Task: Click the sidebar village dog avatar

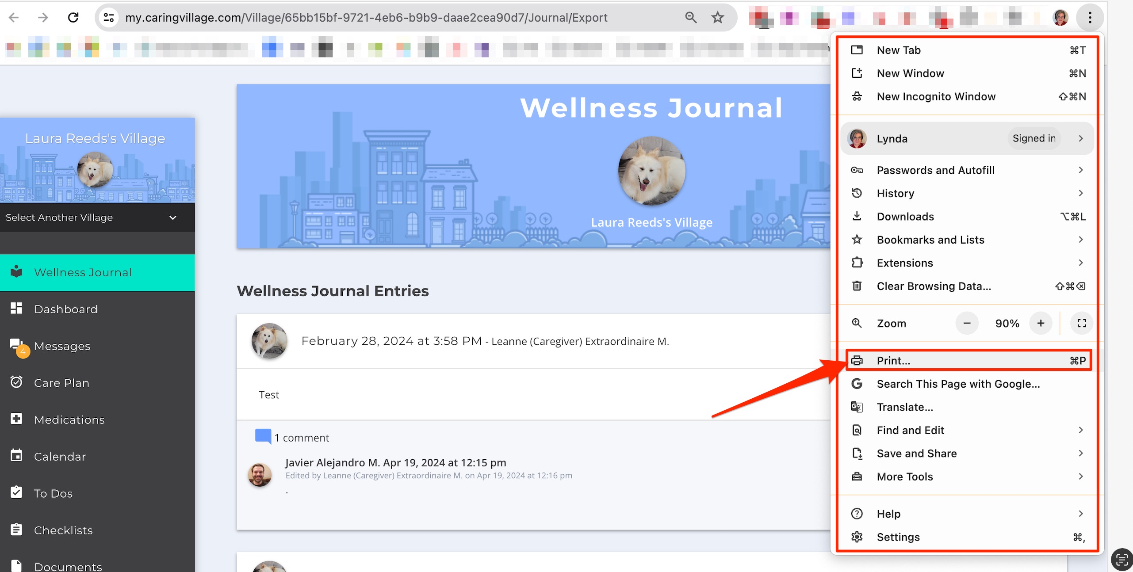Action: (x=95, y=169)
